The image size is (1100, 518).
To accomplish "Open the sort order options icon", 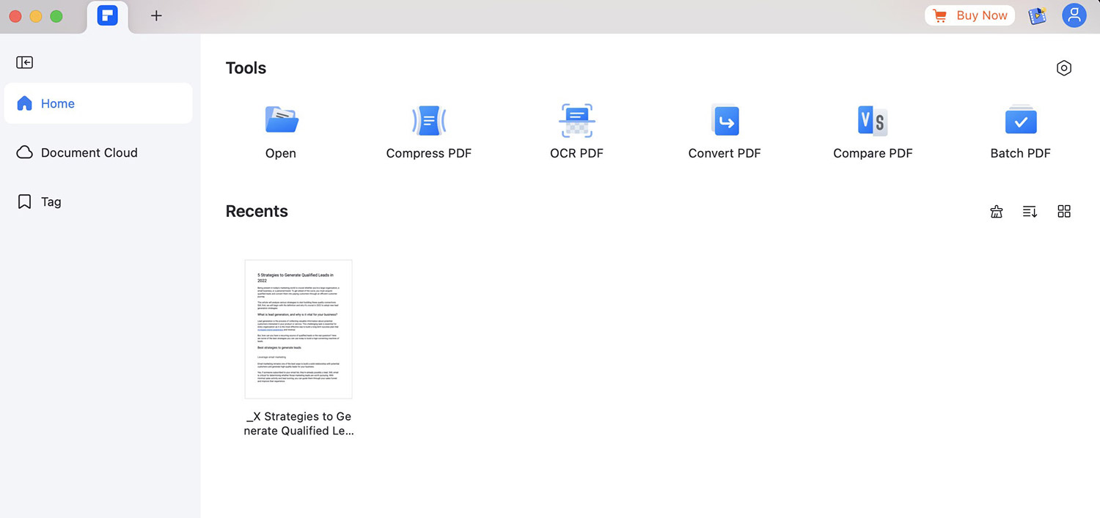I will 1030,212.
